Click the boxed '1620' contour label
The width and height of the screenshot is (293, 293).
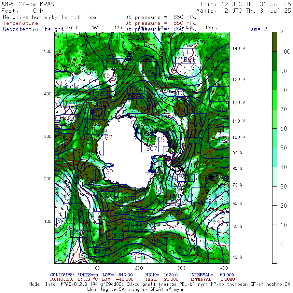tap(65, 222)
